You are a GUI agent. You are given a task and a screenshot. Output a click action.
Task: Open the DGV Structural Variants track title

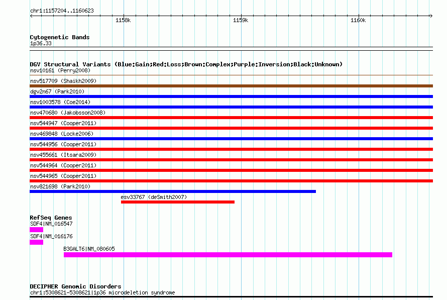(x=186, y=64)
